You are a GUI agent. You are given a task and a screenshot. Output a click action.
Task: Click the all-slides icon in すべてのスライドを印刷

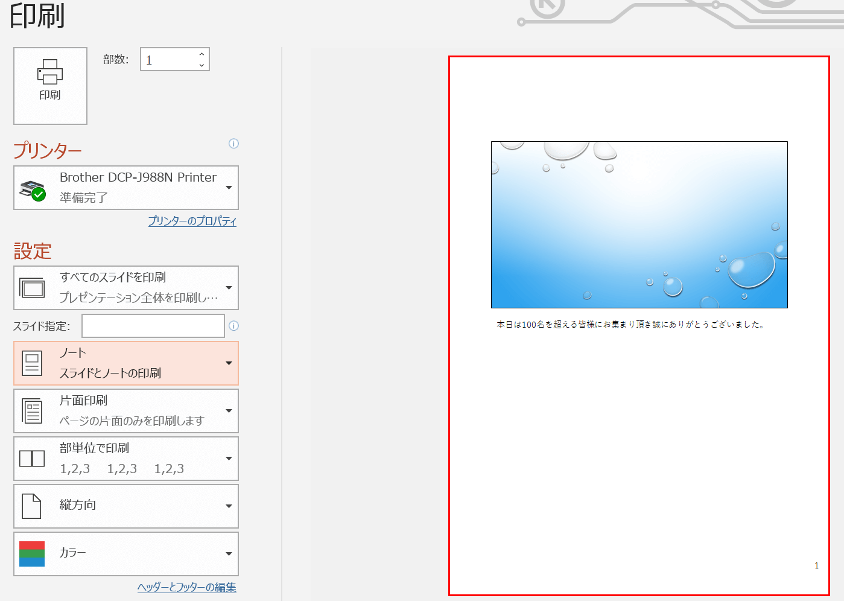(x=32, y=288)
